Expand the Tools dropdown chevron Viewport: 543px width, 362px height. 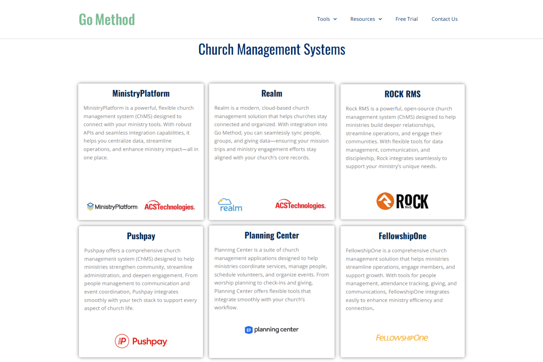click(335, 19)
